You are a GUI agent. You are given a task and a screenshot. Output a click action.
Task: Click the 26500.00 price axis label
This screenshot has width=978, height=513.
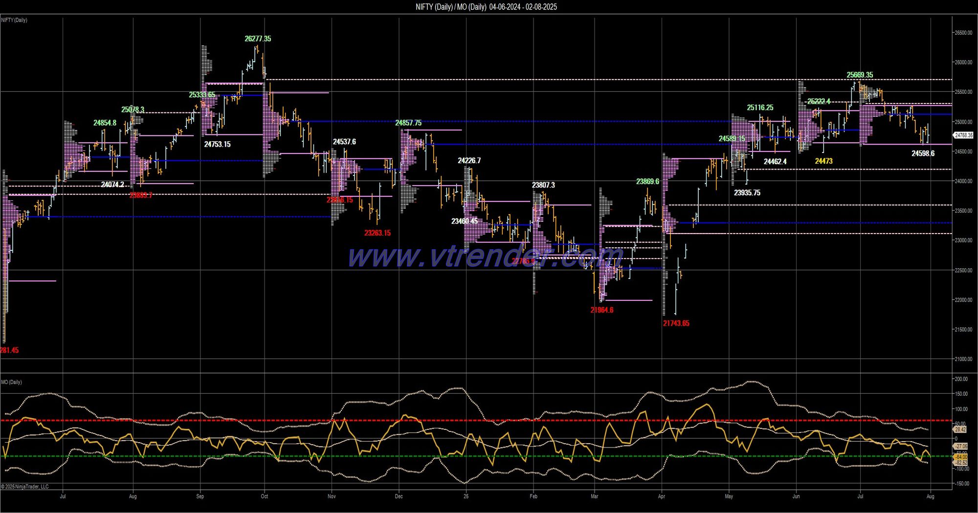click(963, 33)
